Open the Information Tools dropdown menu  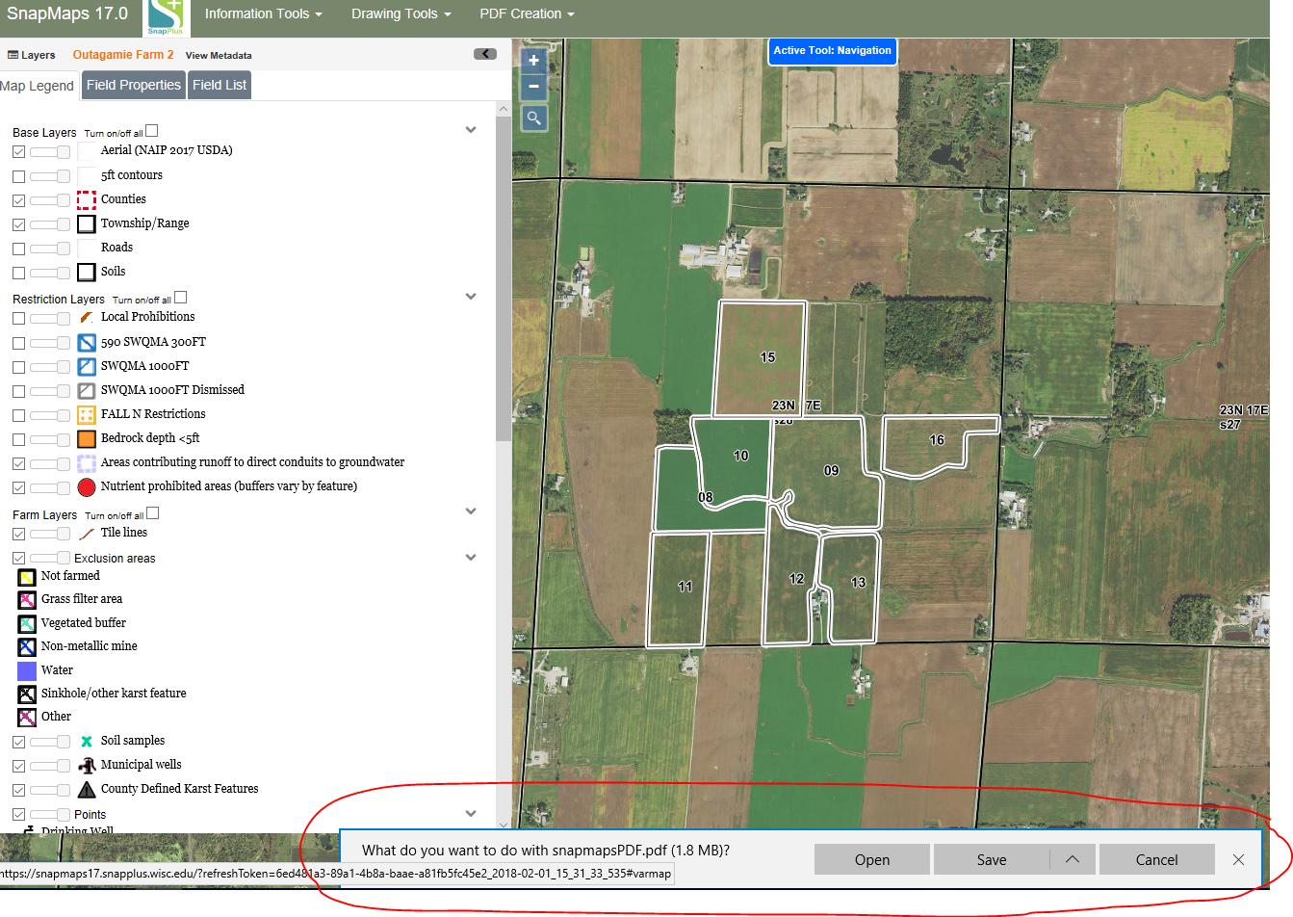[263, 13]
